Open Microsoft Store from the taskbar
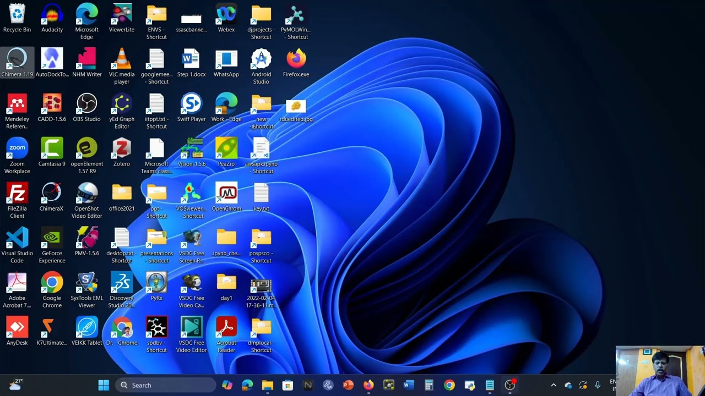Viewport: 705px width, 396px height. (288, 385)
